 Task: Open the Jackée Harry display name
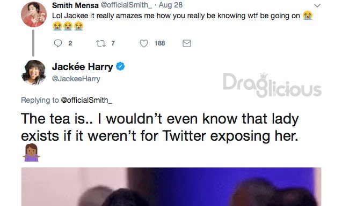[x=83, y=66]
